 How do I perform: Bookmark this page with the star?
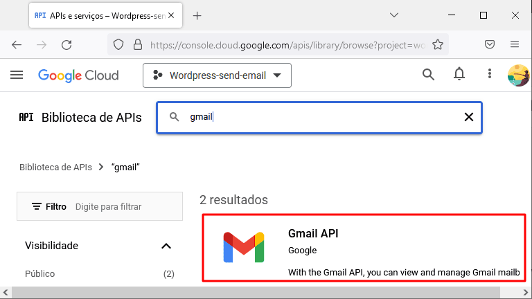(x=438, y=44)
